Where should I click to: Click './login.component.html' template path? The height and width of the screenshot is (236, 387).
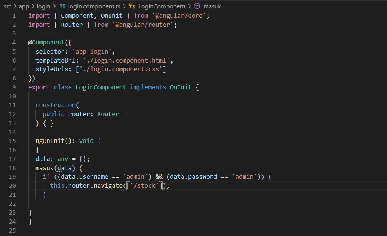126,61
